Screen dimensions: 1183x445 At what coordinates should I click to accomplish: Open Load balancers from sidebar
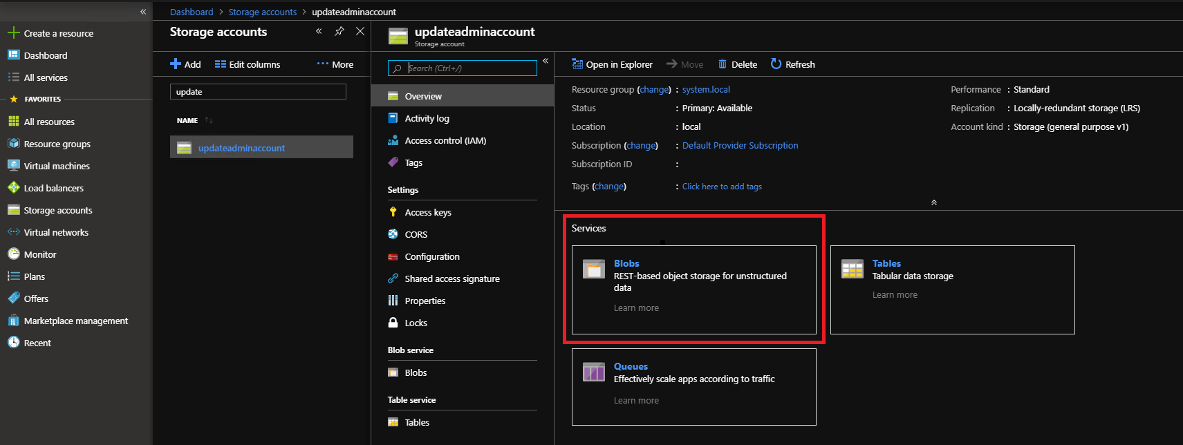53,188
